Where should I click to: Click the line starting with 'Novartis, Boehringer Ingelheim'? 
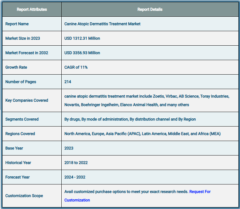[x=126, y=105]
